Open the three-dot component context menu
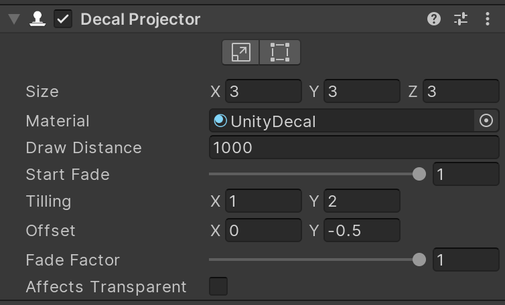The image size is (505, 305). click(488, 19)
